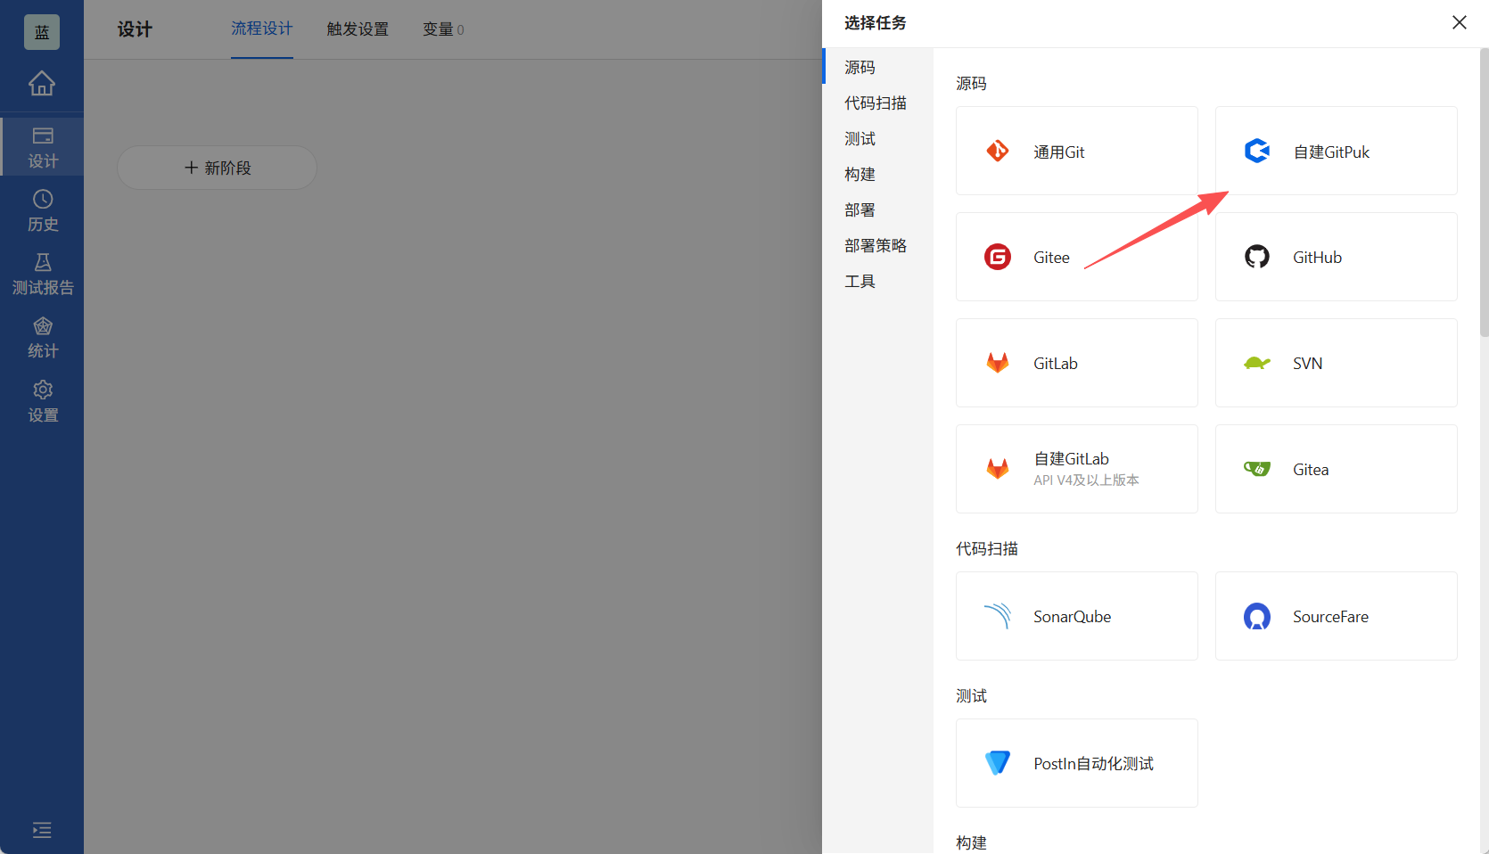The image size is (1489, 854).
Task: Choose the 自建GitPuk task label
Action: coord(1331,152)
